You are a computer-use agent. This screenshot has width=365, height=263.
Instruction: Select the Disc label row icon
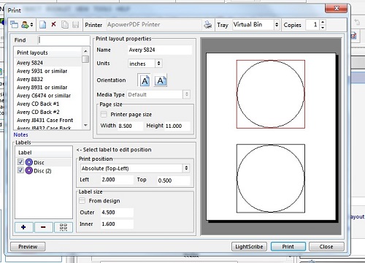pos(29,162)
